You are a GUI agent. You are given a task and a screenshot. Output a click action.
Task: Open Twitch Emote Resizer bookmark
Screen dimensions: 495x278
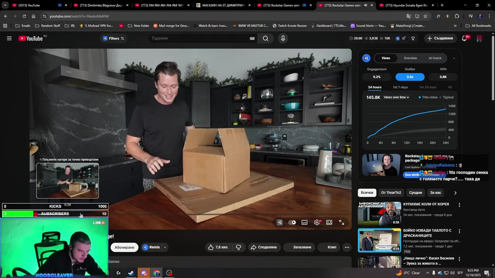pos(290,26)
